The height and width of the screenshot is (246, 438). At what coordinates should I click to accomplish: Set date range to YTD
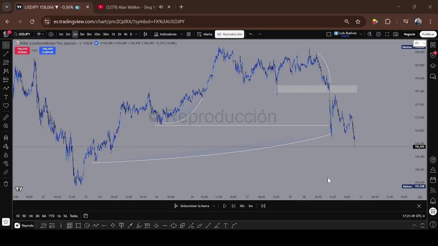[51, 216]
